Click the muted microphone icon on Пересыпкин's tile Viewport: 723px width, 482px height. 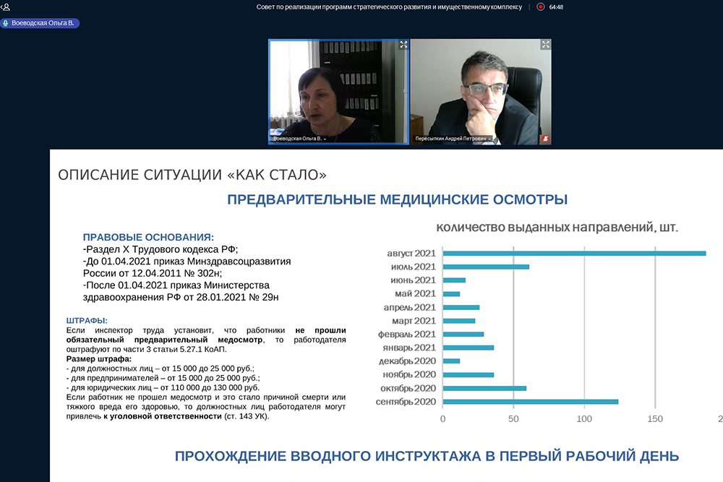coord(546,138)
